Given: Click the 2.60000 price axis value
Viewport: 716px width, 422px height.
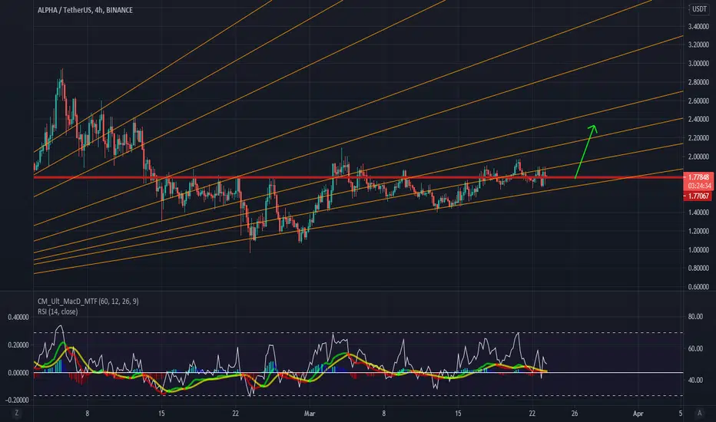Looking at the screenshot, I should coord(698,101).
